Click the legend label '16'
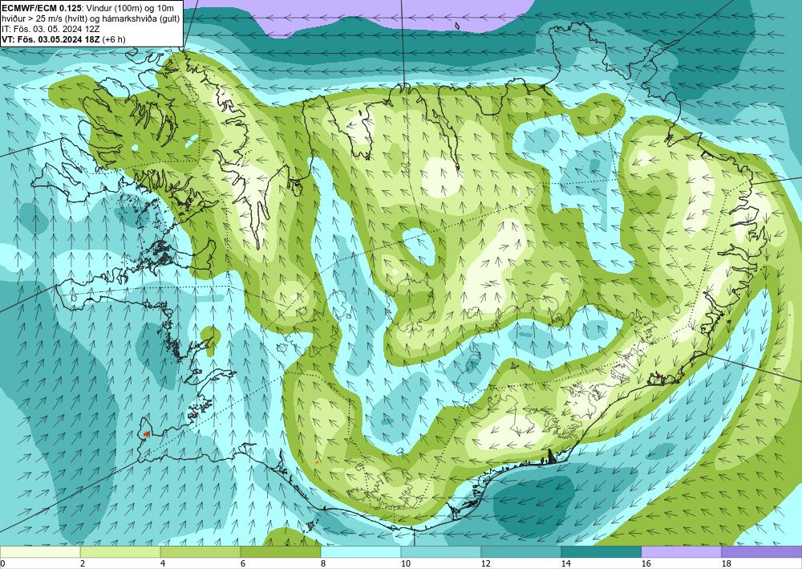 pos(646,563)
